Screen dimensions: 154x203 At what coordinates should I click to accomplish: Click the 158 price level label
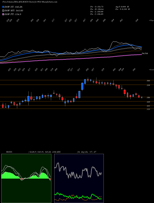(148, 85)
